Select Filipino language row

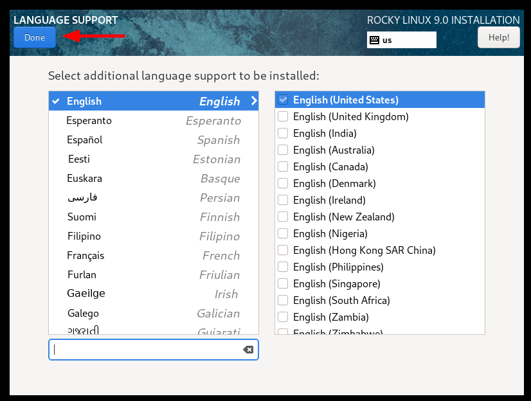pyautogui.click(x=154, y=236)
